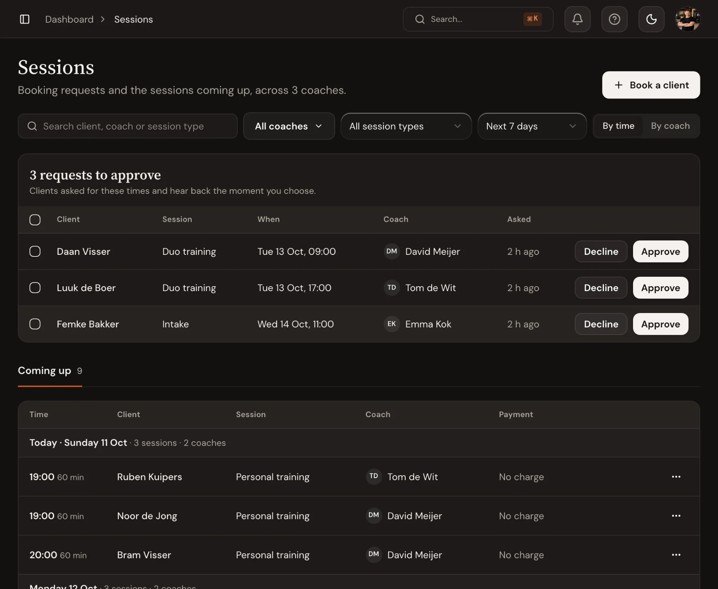
Task: Click the When column header
Action: click(x=268, y=219)
